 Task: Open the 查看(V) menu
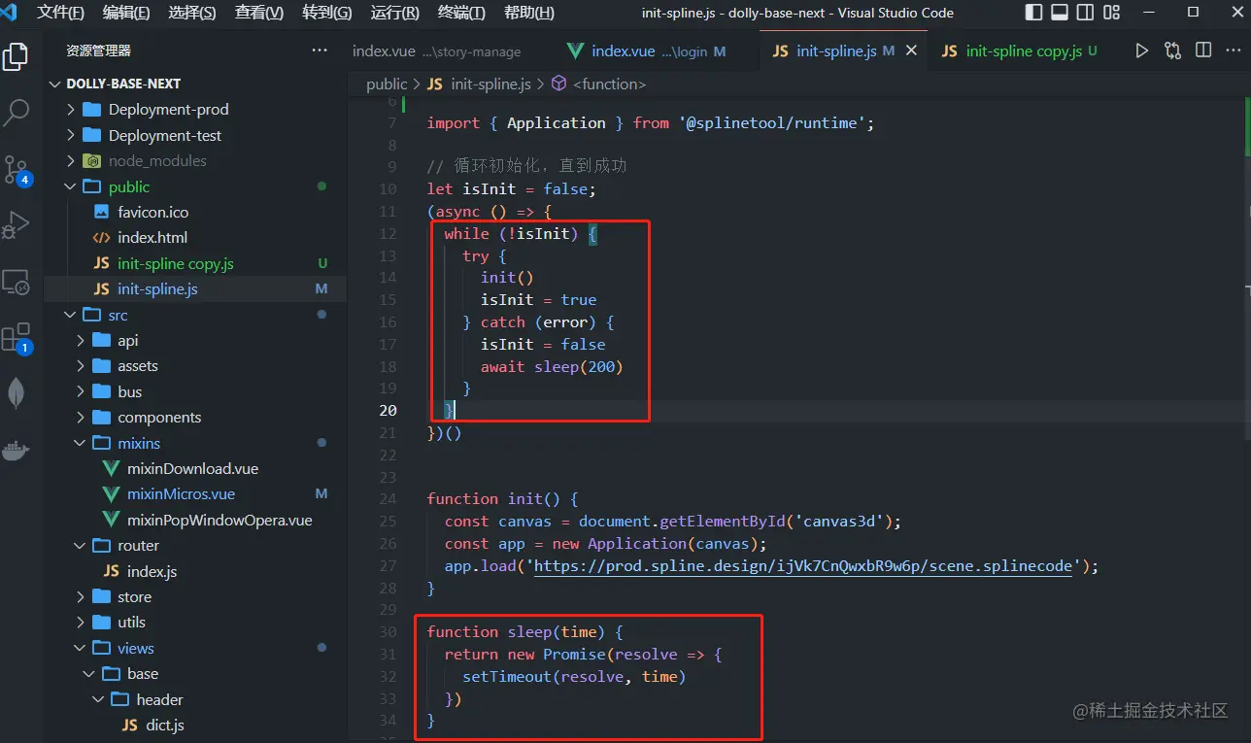click(259, 13)
